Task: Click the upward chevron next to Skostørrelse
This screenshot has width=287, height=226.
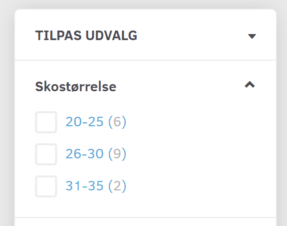Action: (x=249, y=85)
